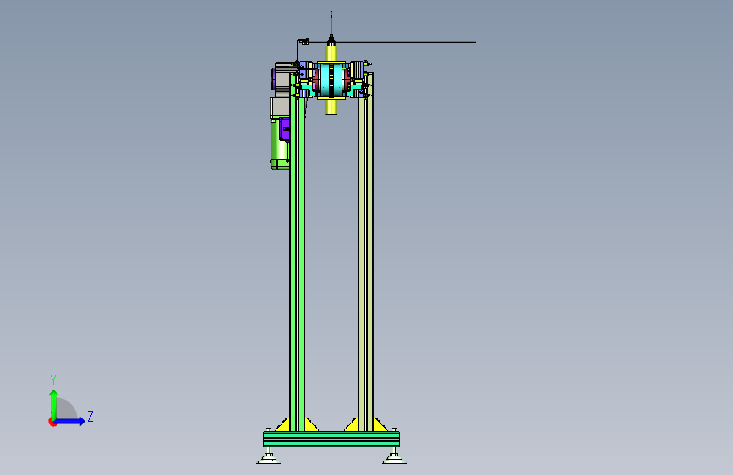Image resolution: width=733 pixels, height=475 pixels.
Task: Select the cyan central hub of the top assembly
Action: [331, 80]
